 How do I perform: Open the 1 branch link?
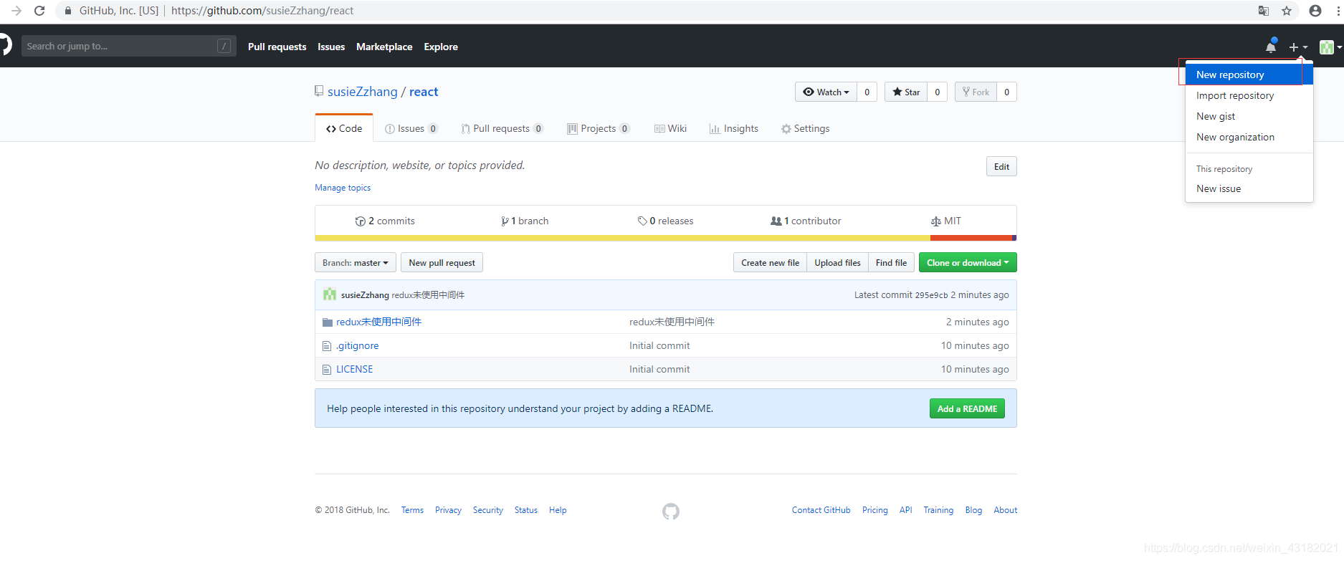tap(525, 221)
